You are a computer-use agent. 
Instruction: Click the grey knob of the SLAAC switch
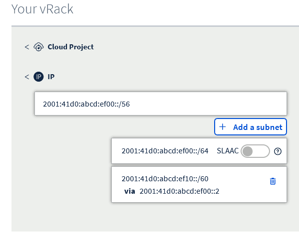pyautogui.click(x=248, y=151)
